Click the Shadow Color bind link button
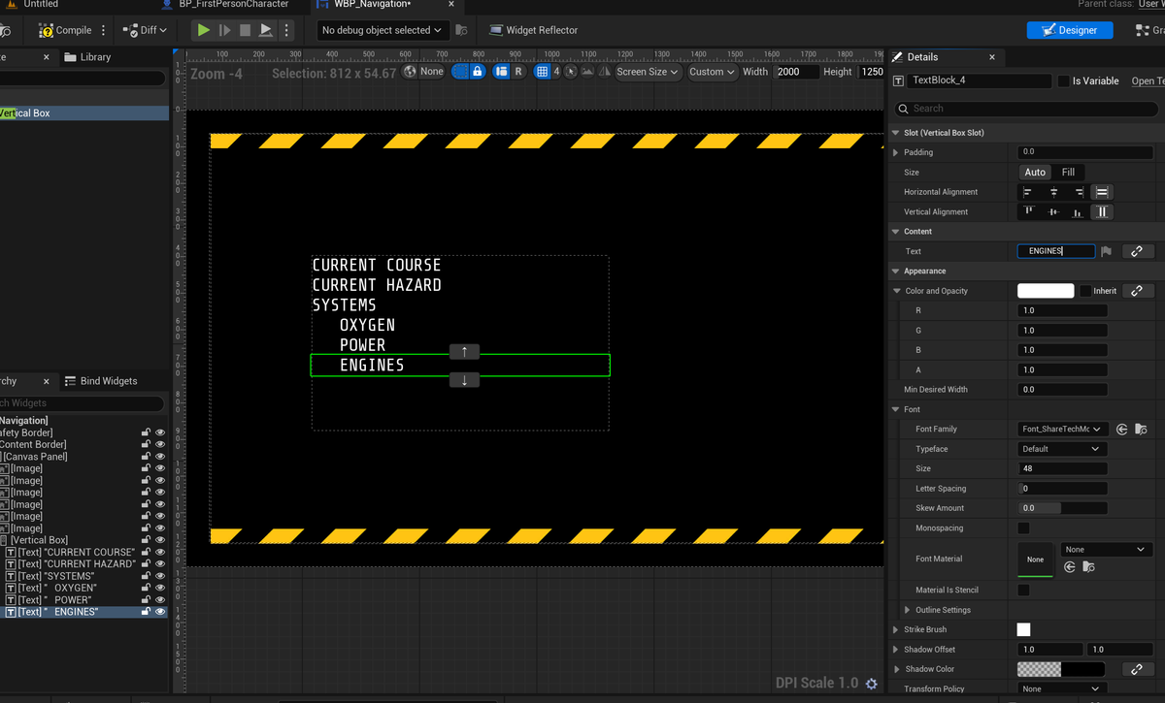This screenshot has width=1165, height=703. pos(1137,669)
